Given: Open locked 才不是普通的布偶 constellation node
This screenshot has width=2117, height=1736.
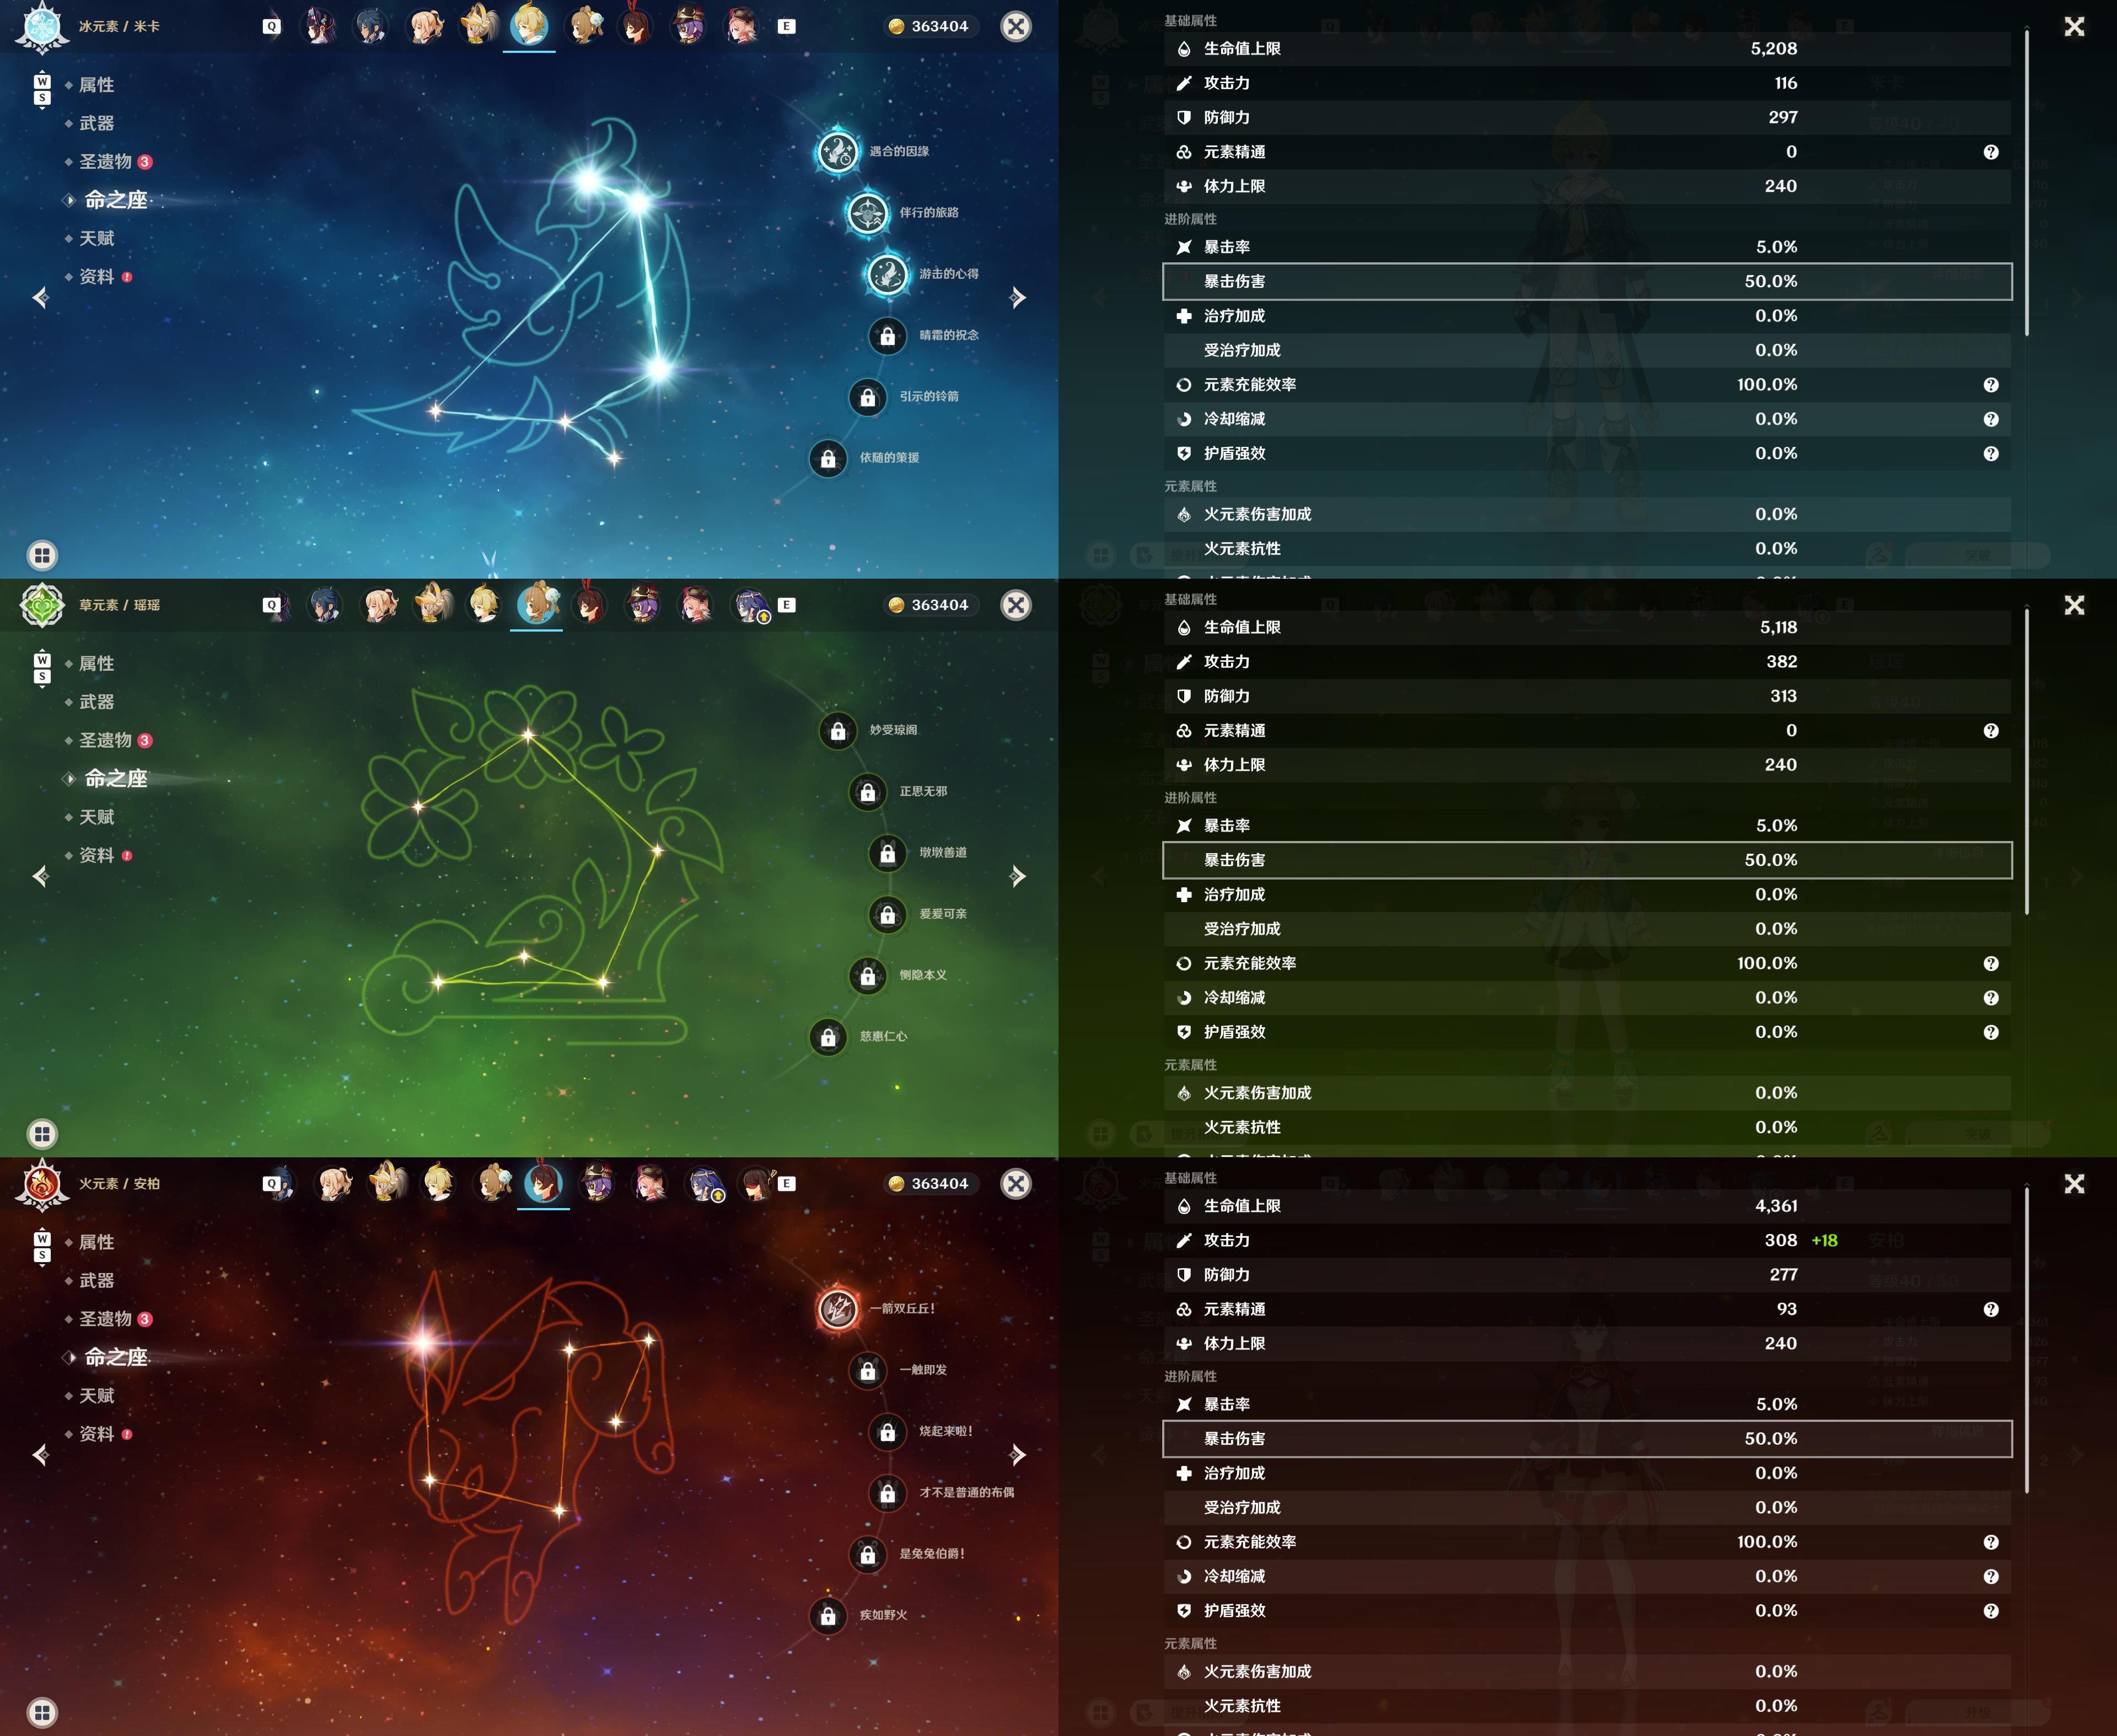Looking at the screenshot, I should [x=888, y=1493].
